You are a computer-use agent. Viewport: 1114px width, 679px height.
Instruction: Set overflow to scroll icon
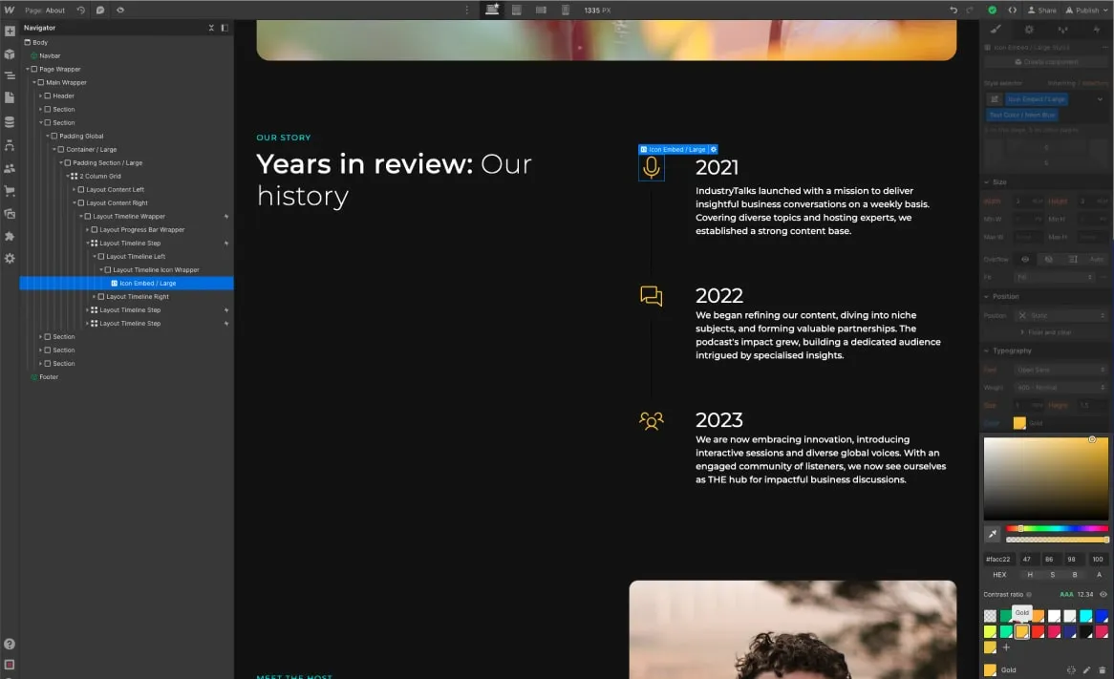pos(1073,259)
